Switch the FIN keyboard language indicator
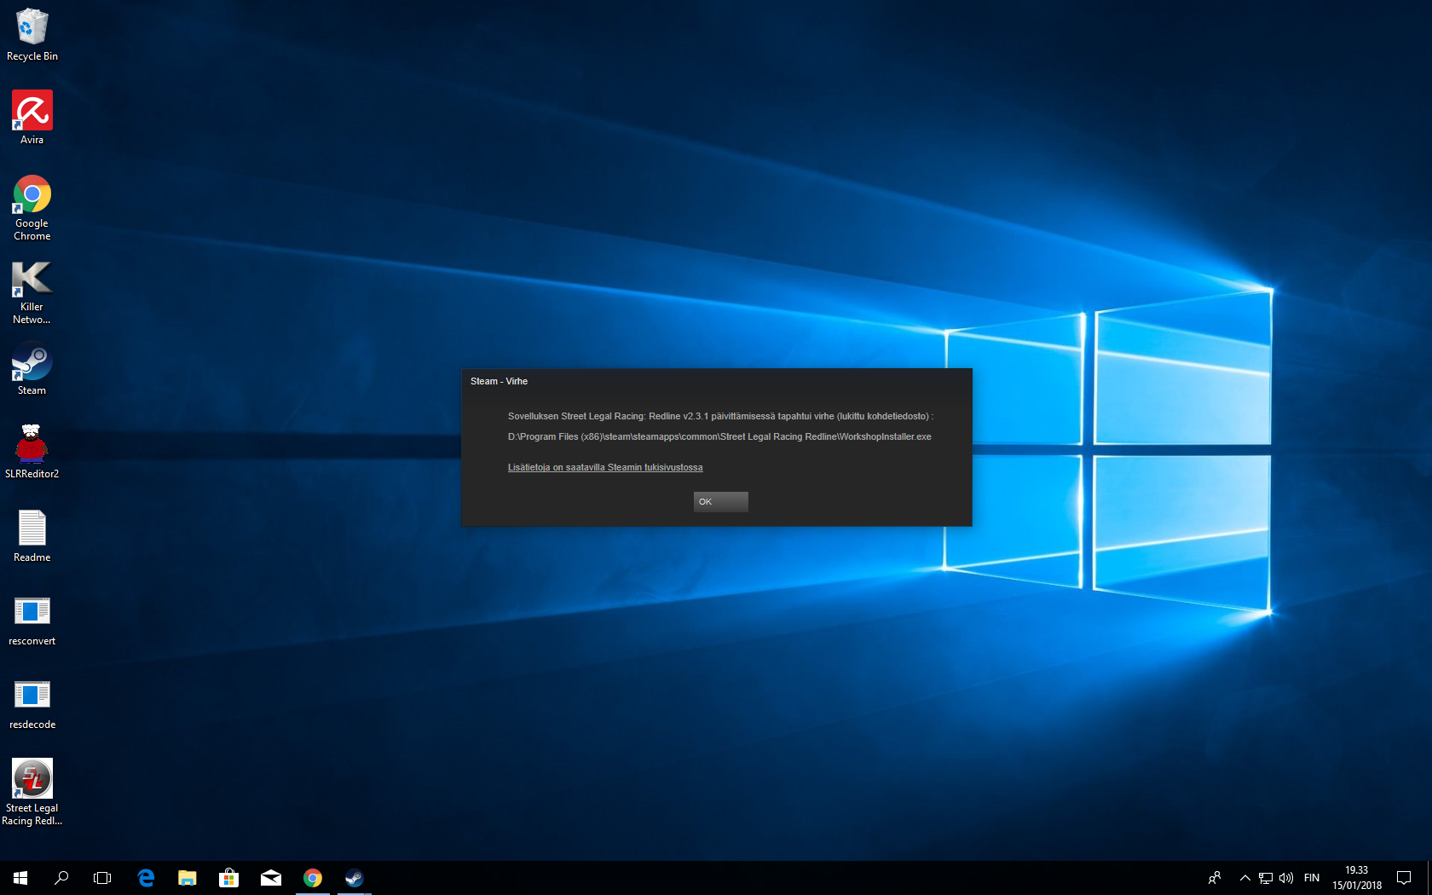 click(1312, 878)
